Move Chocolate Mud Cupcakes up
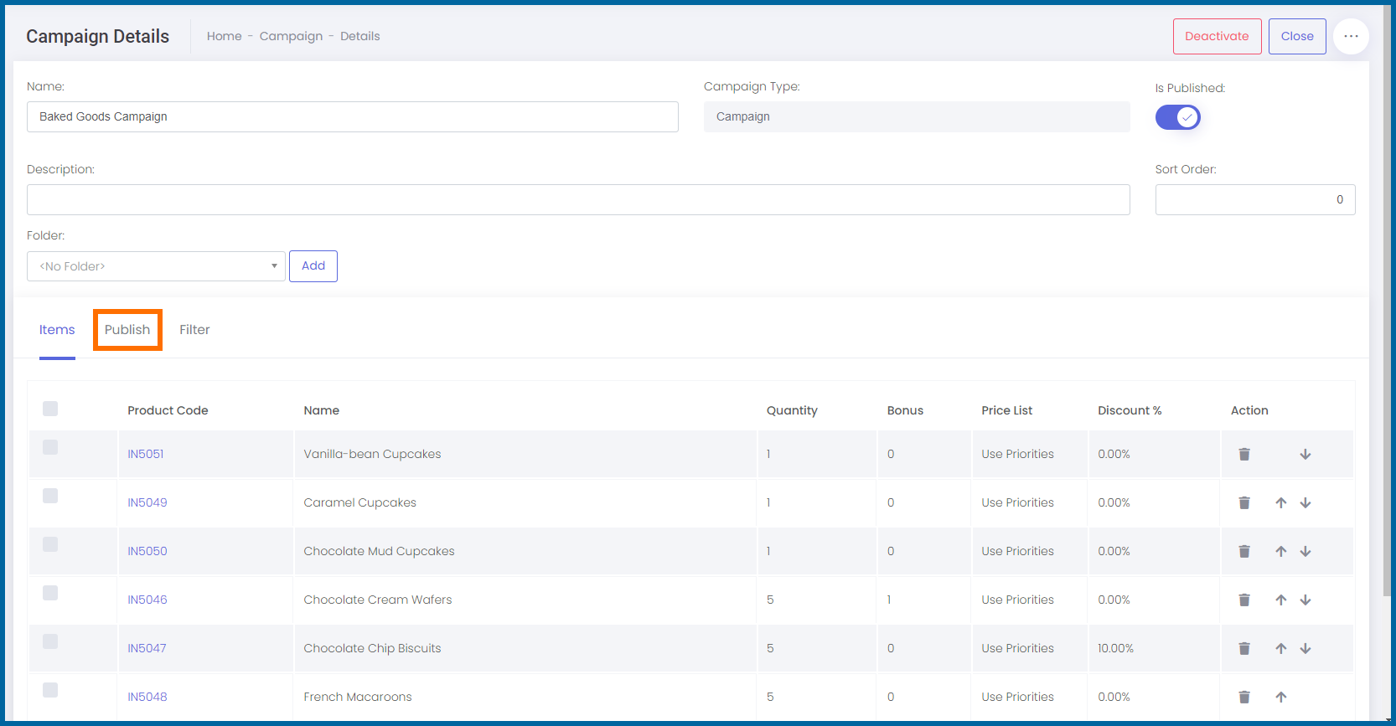 tap(1281, 551)
